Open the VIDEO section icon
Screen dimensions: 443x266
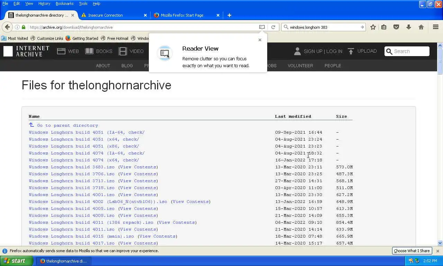click(x=123, y=51)
